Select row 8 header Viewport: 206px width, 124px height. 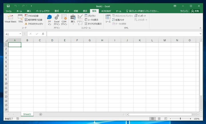pyautogui.click(x=6, y=75)
